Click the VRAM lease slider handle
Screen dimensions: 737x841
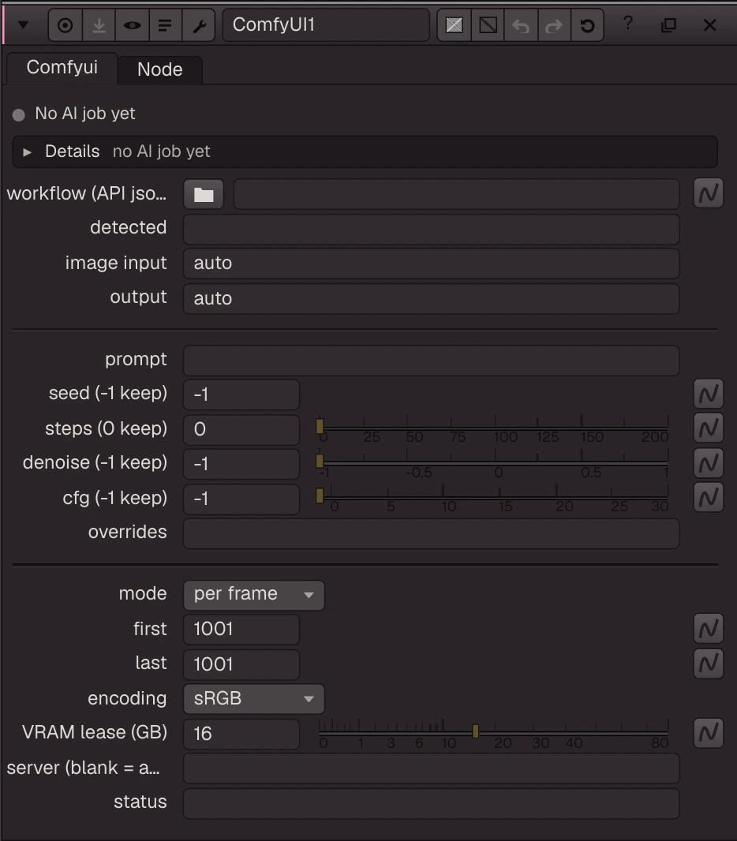pos(475,731)
